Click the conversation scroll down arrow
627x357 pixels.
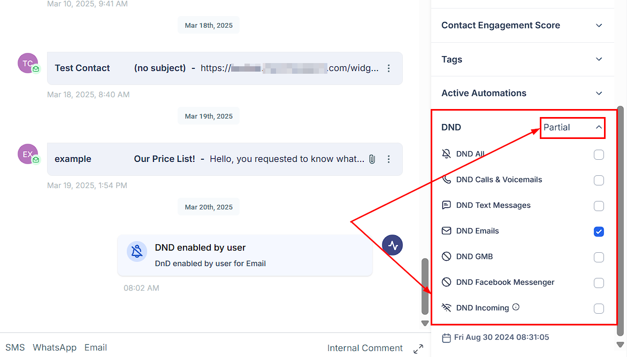pyautogui.click(x=425, y=323)
